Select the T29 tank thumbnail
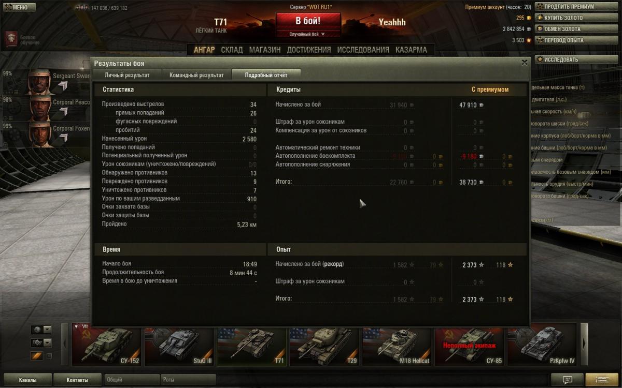 click(x=324, y=346)
